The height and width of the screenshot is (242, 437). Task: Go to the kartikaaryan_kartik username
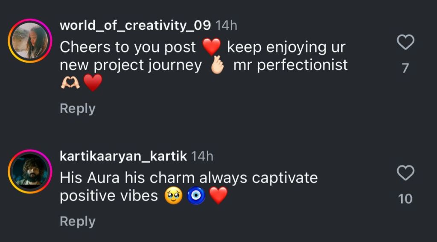coord(123,156)
